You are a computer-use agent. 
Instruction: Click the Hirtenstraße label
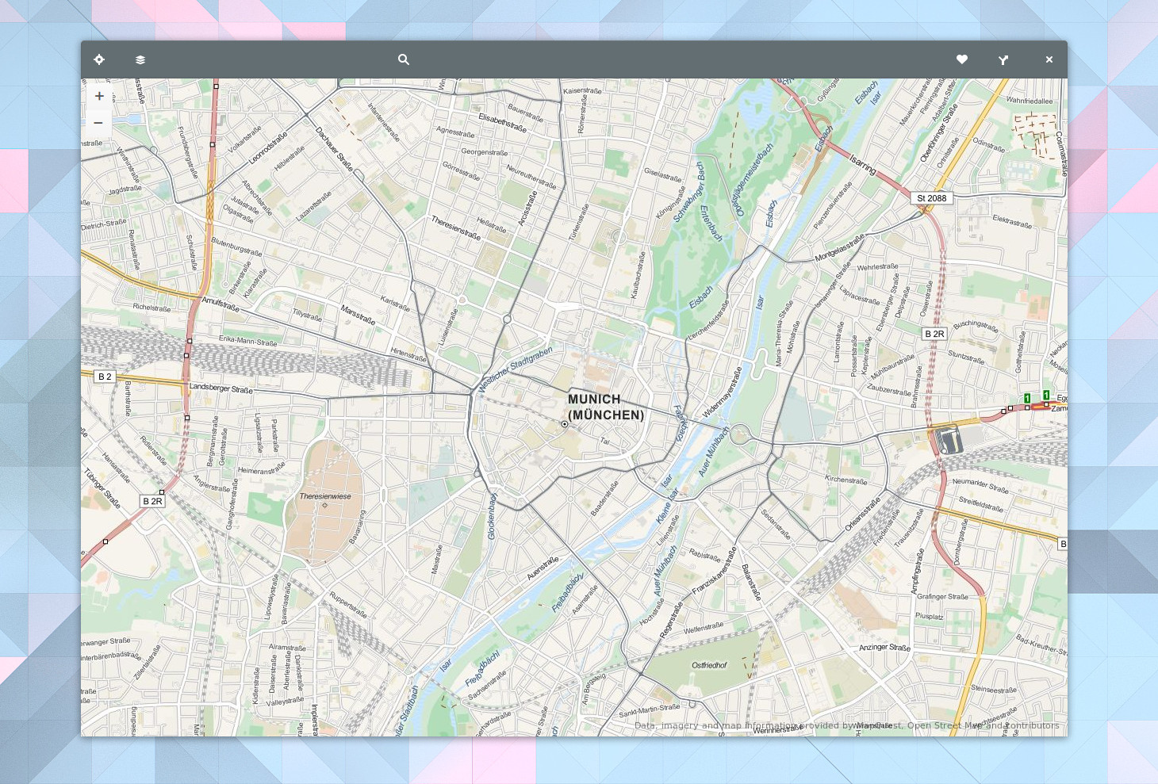coord(408,354)
